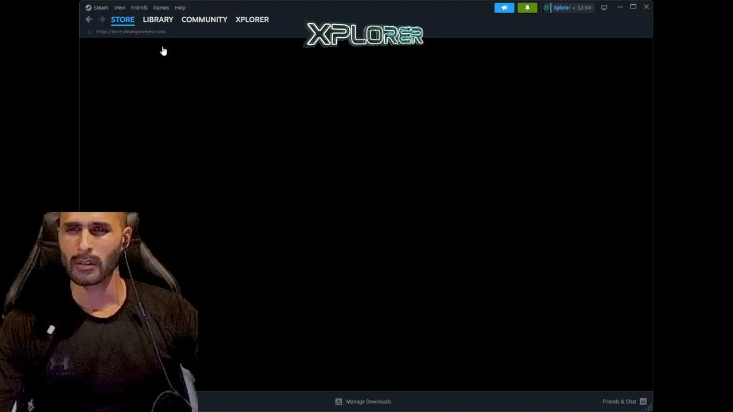
Task: View the $3.94 wallet balance
Action: (584, 7)
